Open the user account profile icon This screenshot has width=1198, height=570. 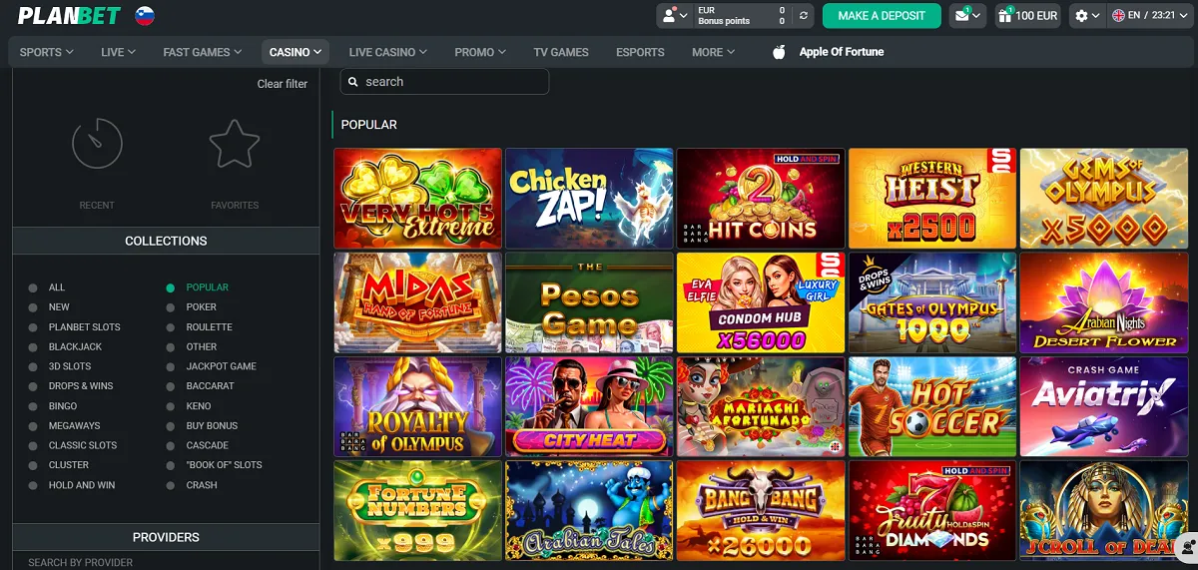click(671, 16)
